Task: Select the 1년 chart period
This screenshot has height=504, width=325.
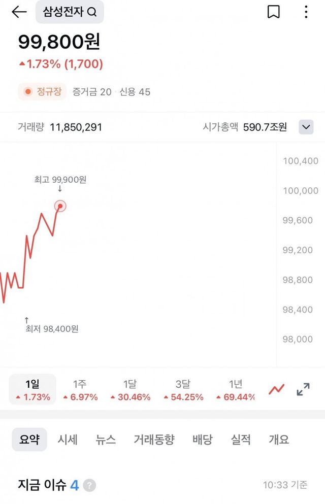Action: (235, 390)
